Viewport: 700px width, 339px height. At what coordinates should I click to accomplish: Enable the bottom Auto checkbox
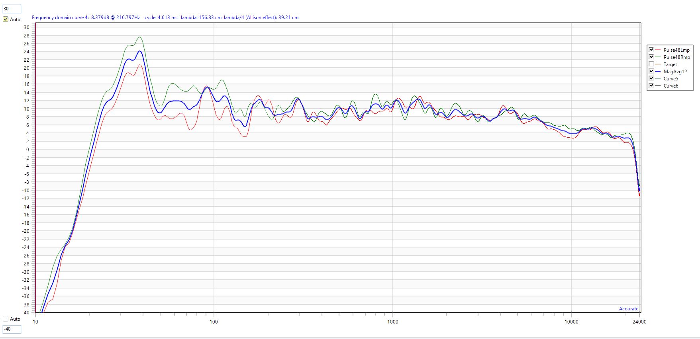(x=6, y=319)
